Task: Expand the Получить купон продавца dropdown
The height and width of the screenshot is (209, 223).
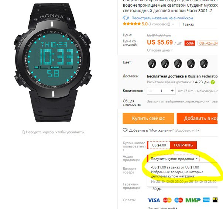Action: (x=173, y=159)
